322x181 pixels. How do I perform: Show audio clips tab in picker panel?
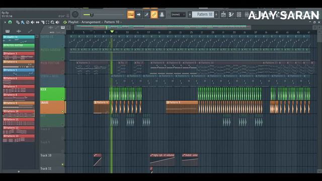tap(19, 31)
